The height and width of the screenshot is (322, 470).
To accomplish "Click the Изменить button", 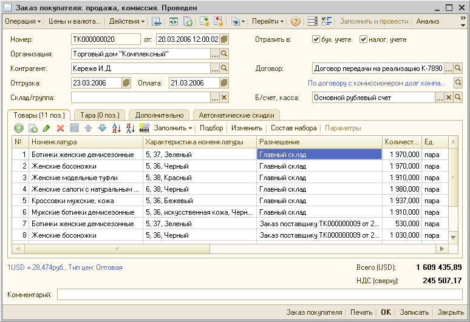I will point(247,128).
